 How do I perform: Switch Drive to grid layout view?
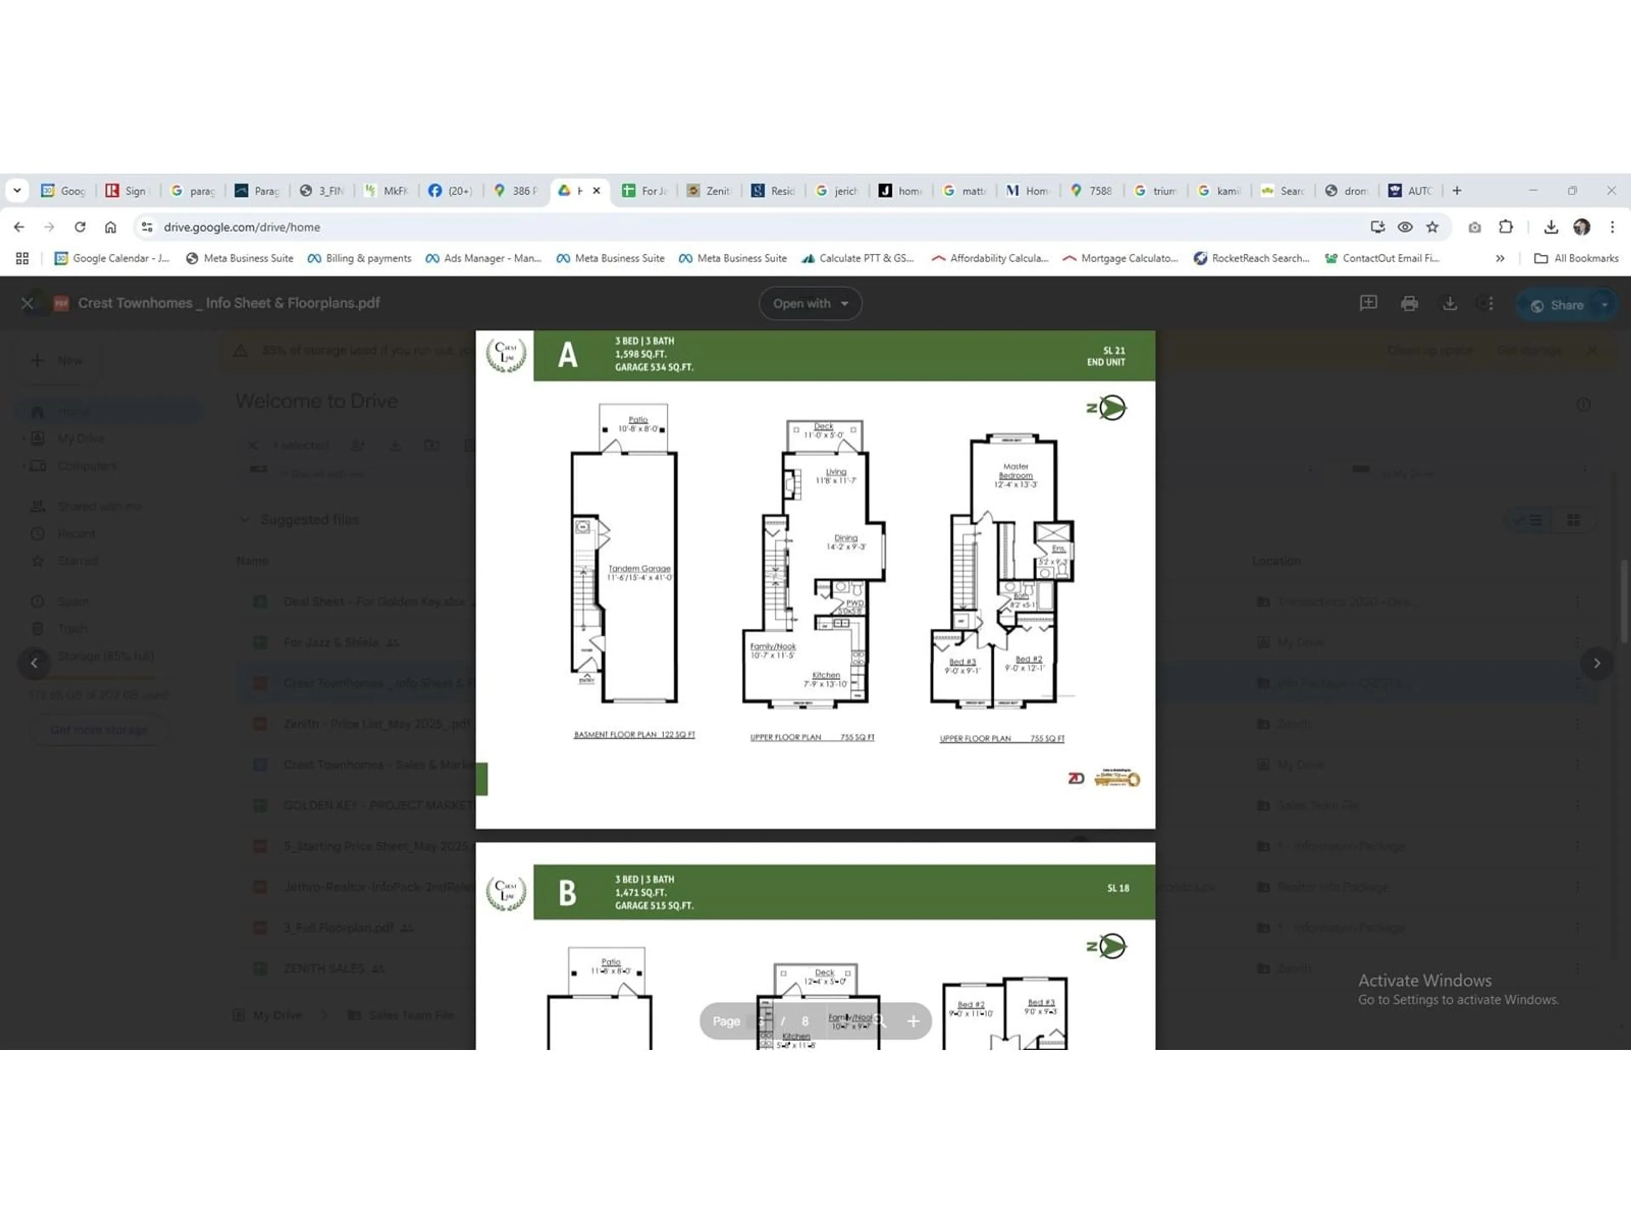pyautogui.click(x=1574, y=521)
